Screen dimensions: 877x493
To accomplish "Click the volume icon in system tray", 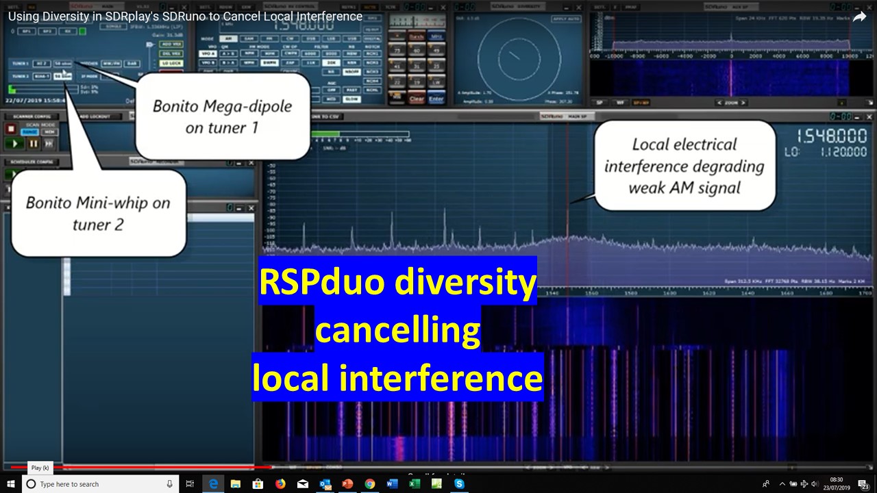I will point(814,484).
